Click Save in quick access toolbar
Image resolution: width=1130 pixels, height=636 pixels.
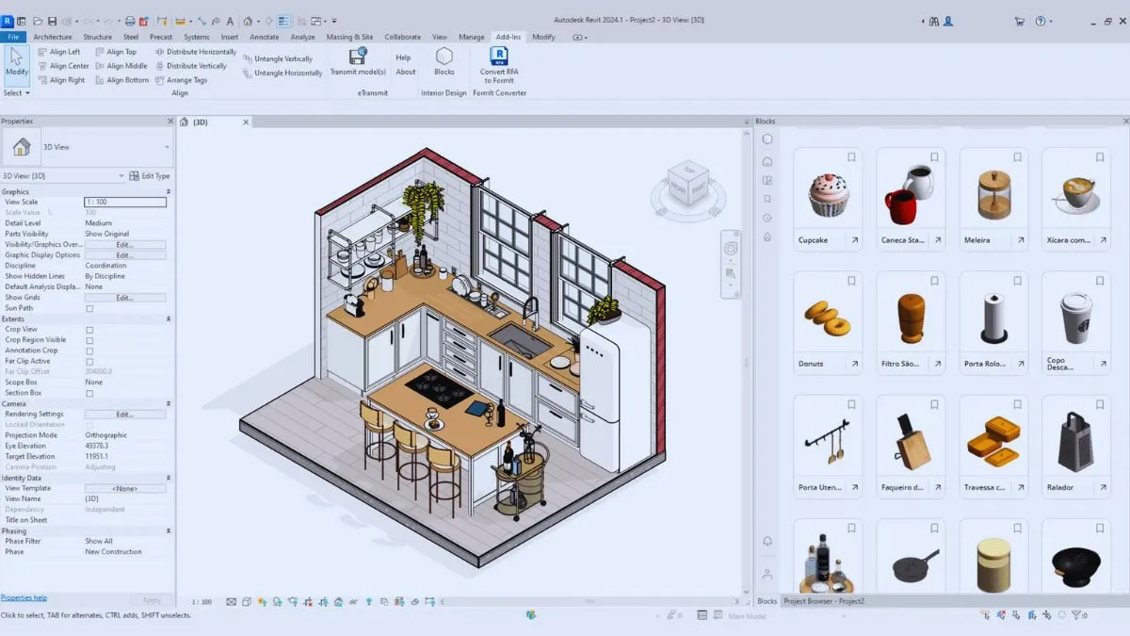coord(53,21)
